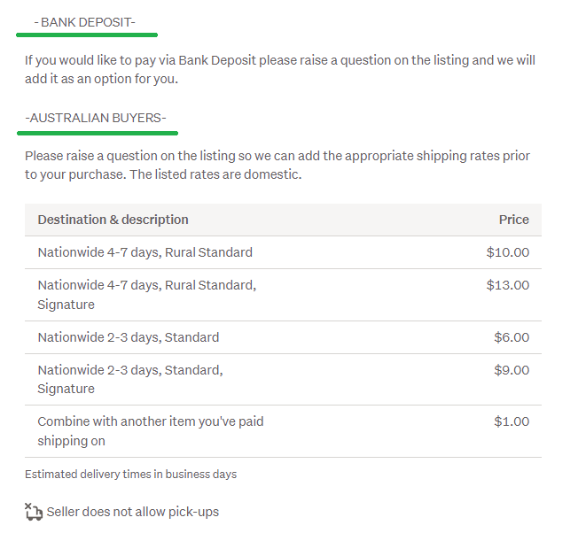Click the Destination & description column header

coord(113,220)
